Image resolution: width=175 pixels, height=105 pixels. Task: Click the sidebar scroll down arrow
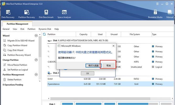(40, 81)
